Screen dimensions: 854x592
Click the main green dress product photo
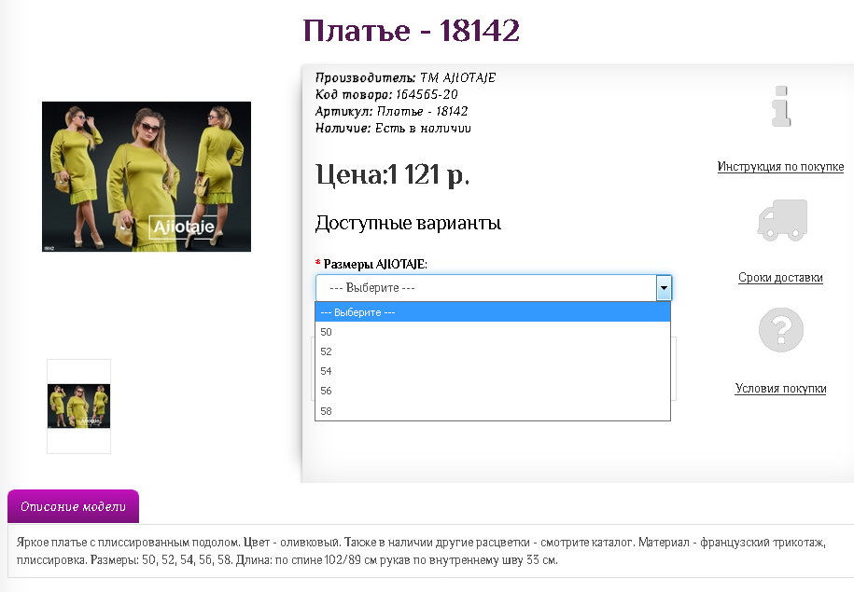coord(147,176)
